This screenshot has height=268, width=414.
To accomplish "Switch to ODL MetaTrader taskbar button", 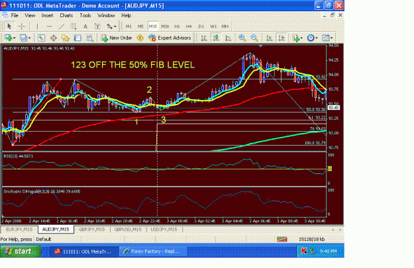I will (84, 251).
